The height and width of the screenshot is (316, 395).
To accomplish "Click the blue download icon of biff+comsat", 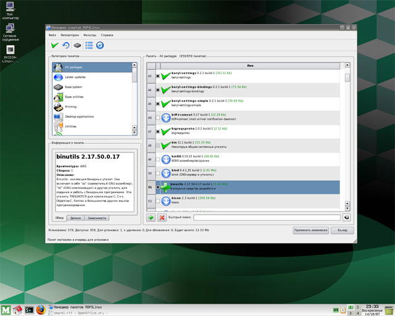I will (166, 118).
